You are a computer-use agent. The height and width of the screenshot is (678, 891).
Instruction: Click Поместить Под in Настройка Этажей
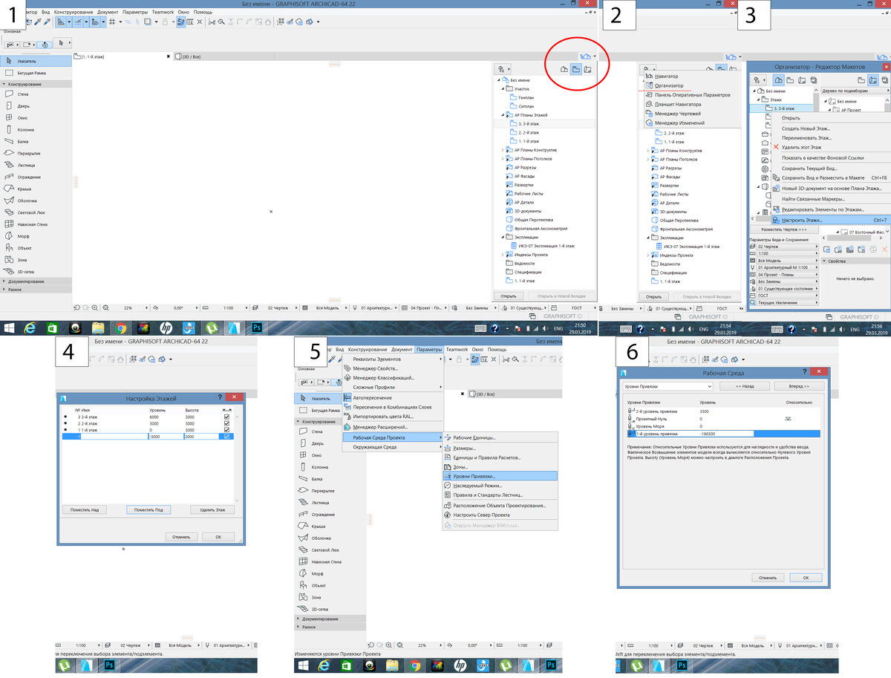[148, 509]
